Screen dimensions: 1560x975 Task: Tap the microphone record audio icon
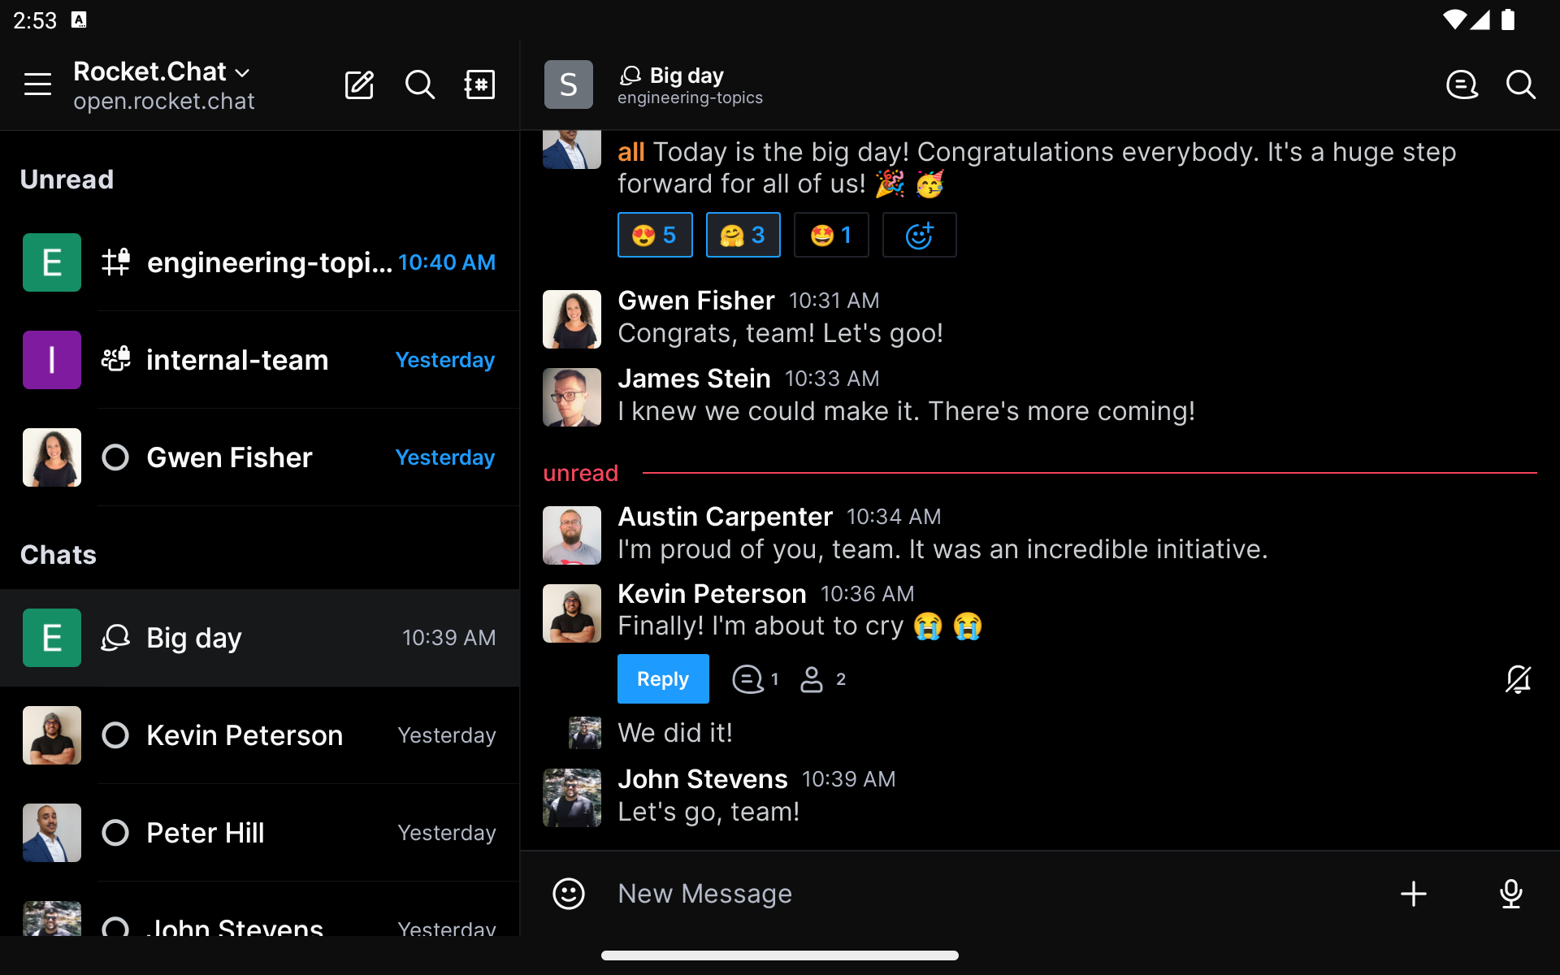1510,894
